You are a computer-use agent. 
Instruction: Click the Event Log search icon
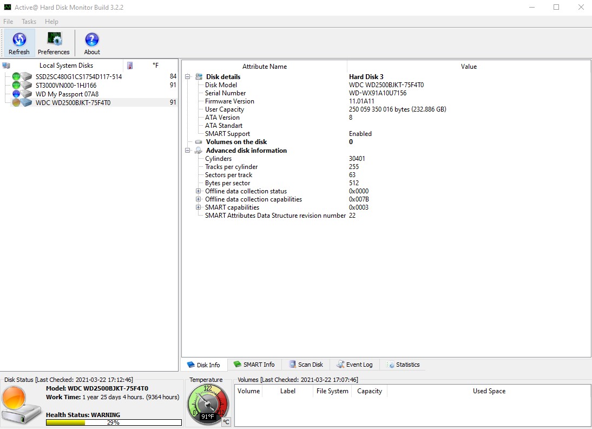coord(339,365)
